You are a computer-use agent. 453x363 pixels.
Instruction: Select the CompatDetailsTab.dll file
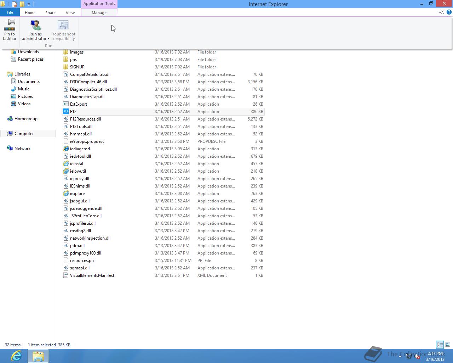[163, 74]
